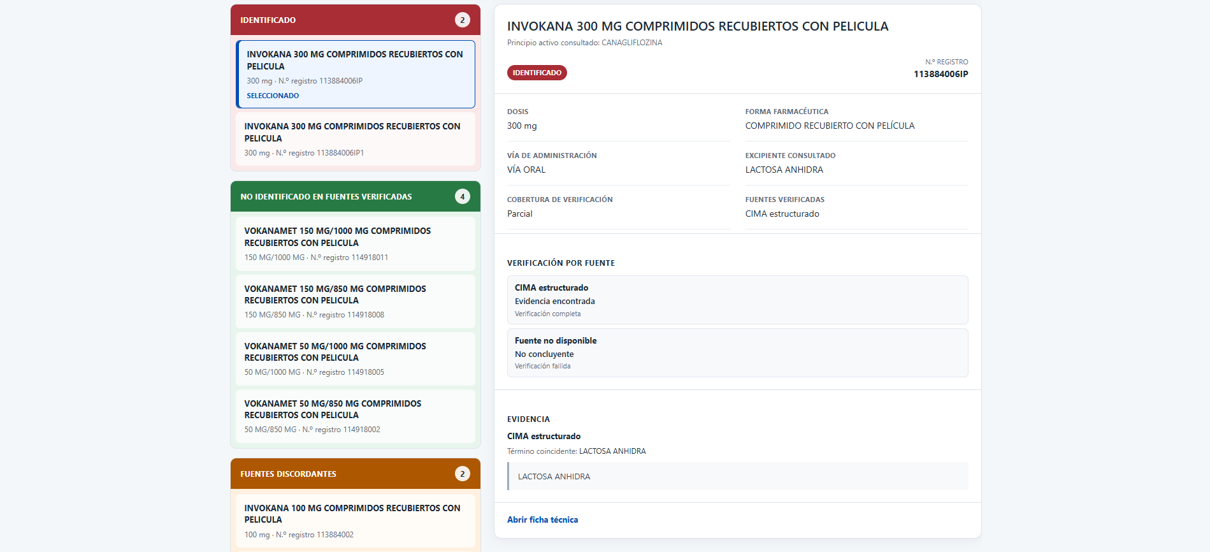
Task: Click registro 114918008 text
Action: [x=345, y=315]
